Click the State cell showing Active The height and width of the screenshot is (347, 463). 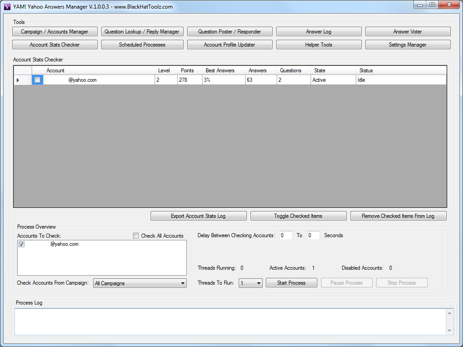tap(333, 80)
